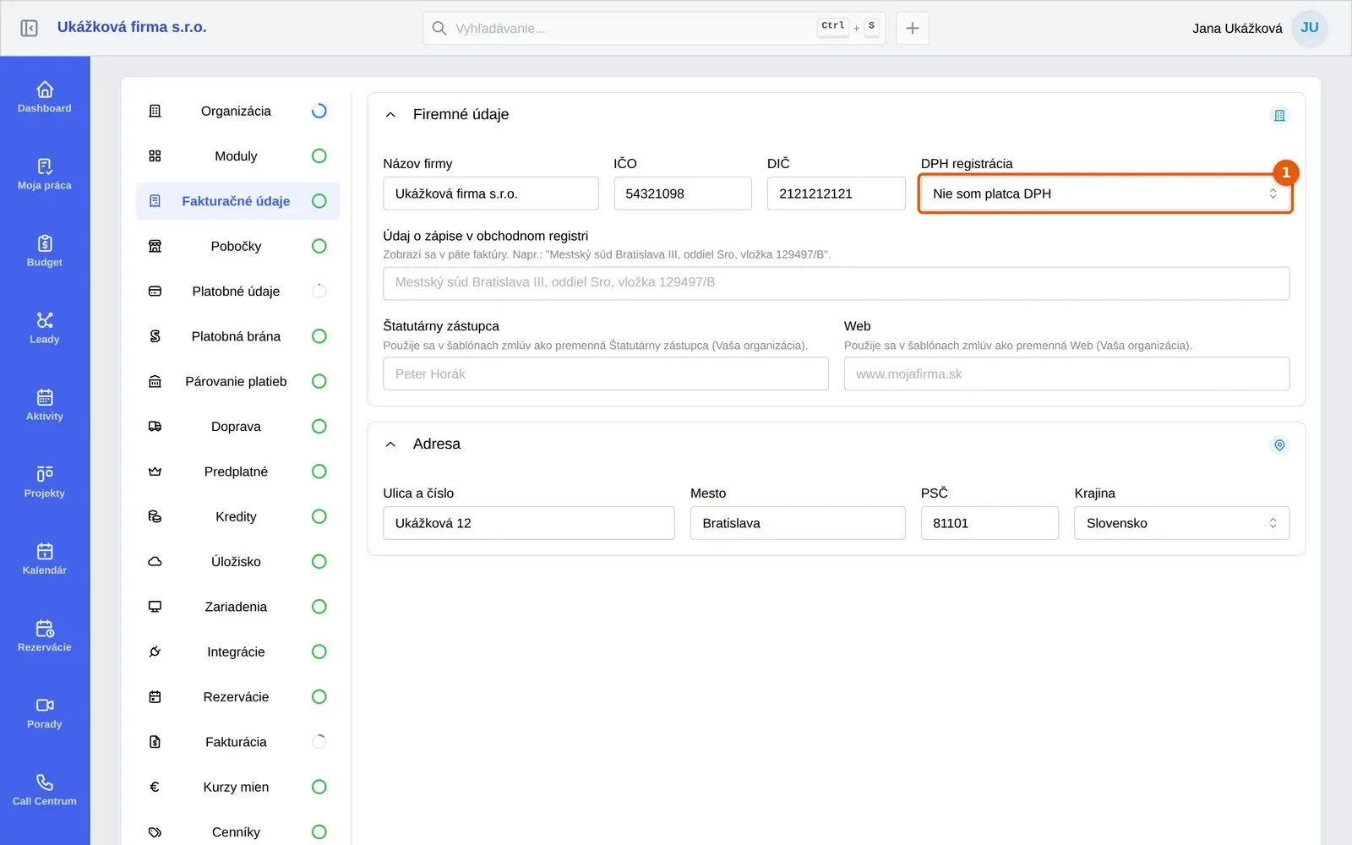
Task: Open Úložisko settings item
Action: tap(237, 561)
